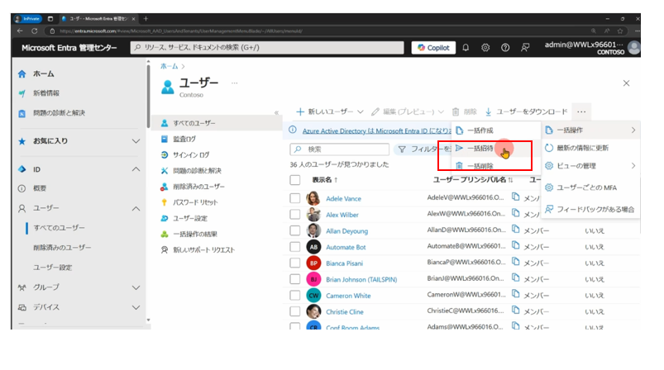This screenshot has height=370, width=664.
Task: Close the Users blade with X
Action: (626, 83)
